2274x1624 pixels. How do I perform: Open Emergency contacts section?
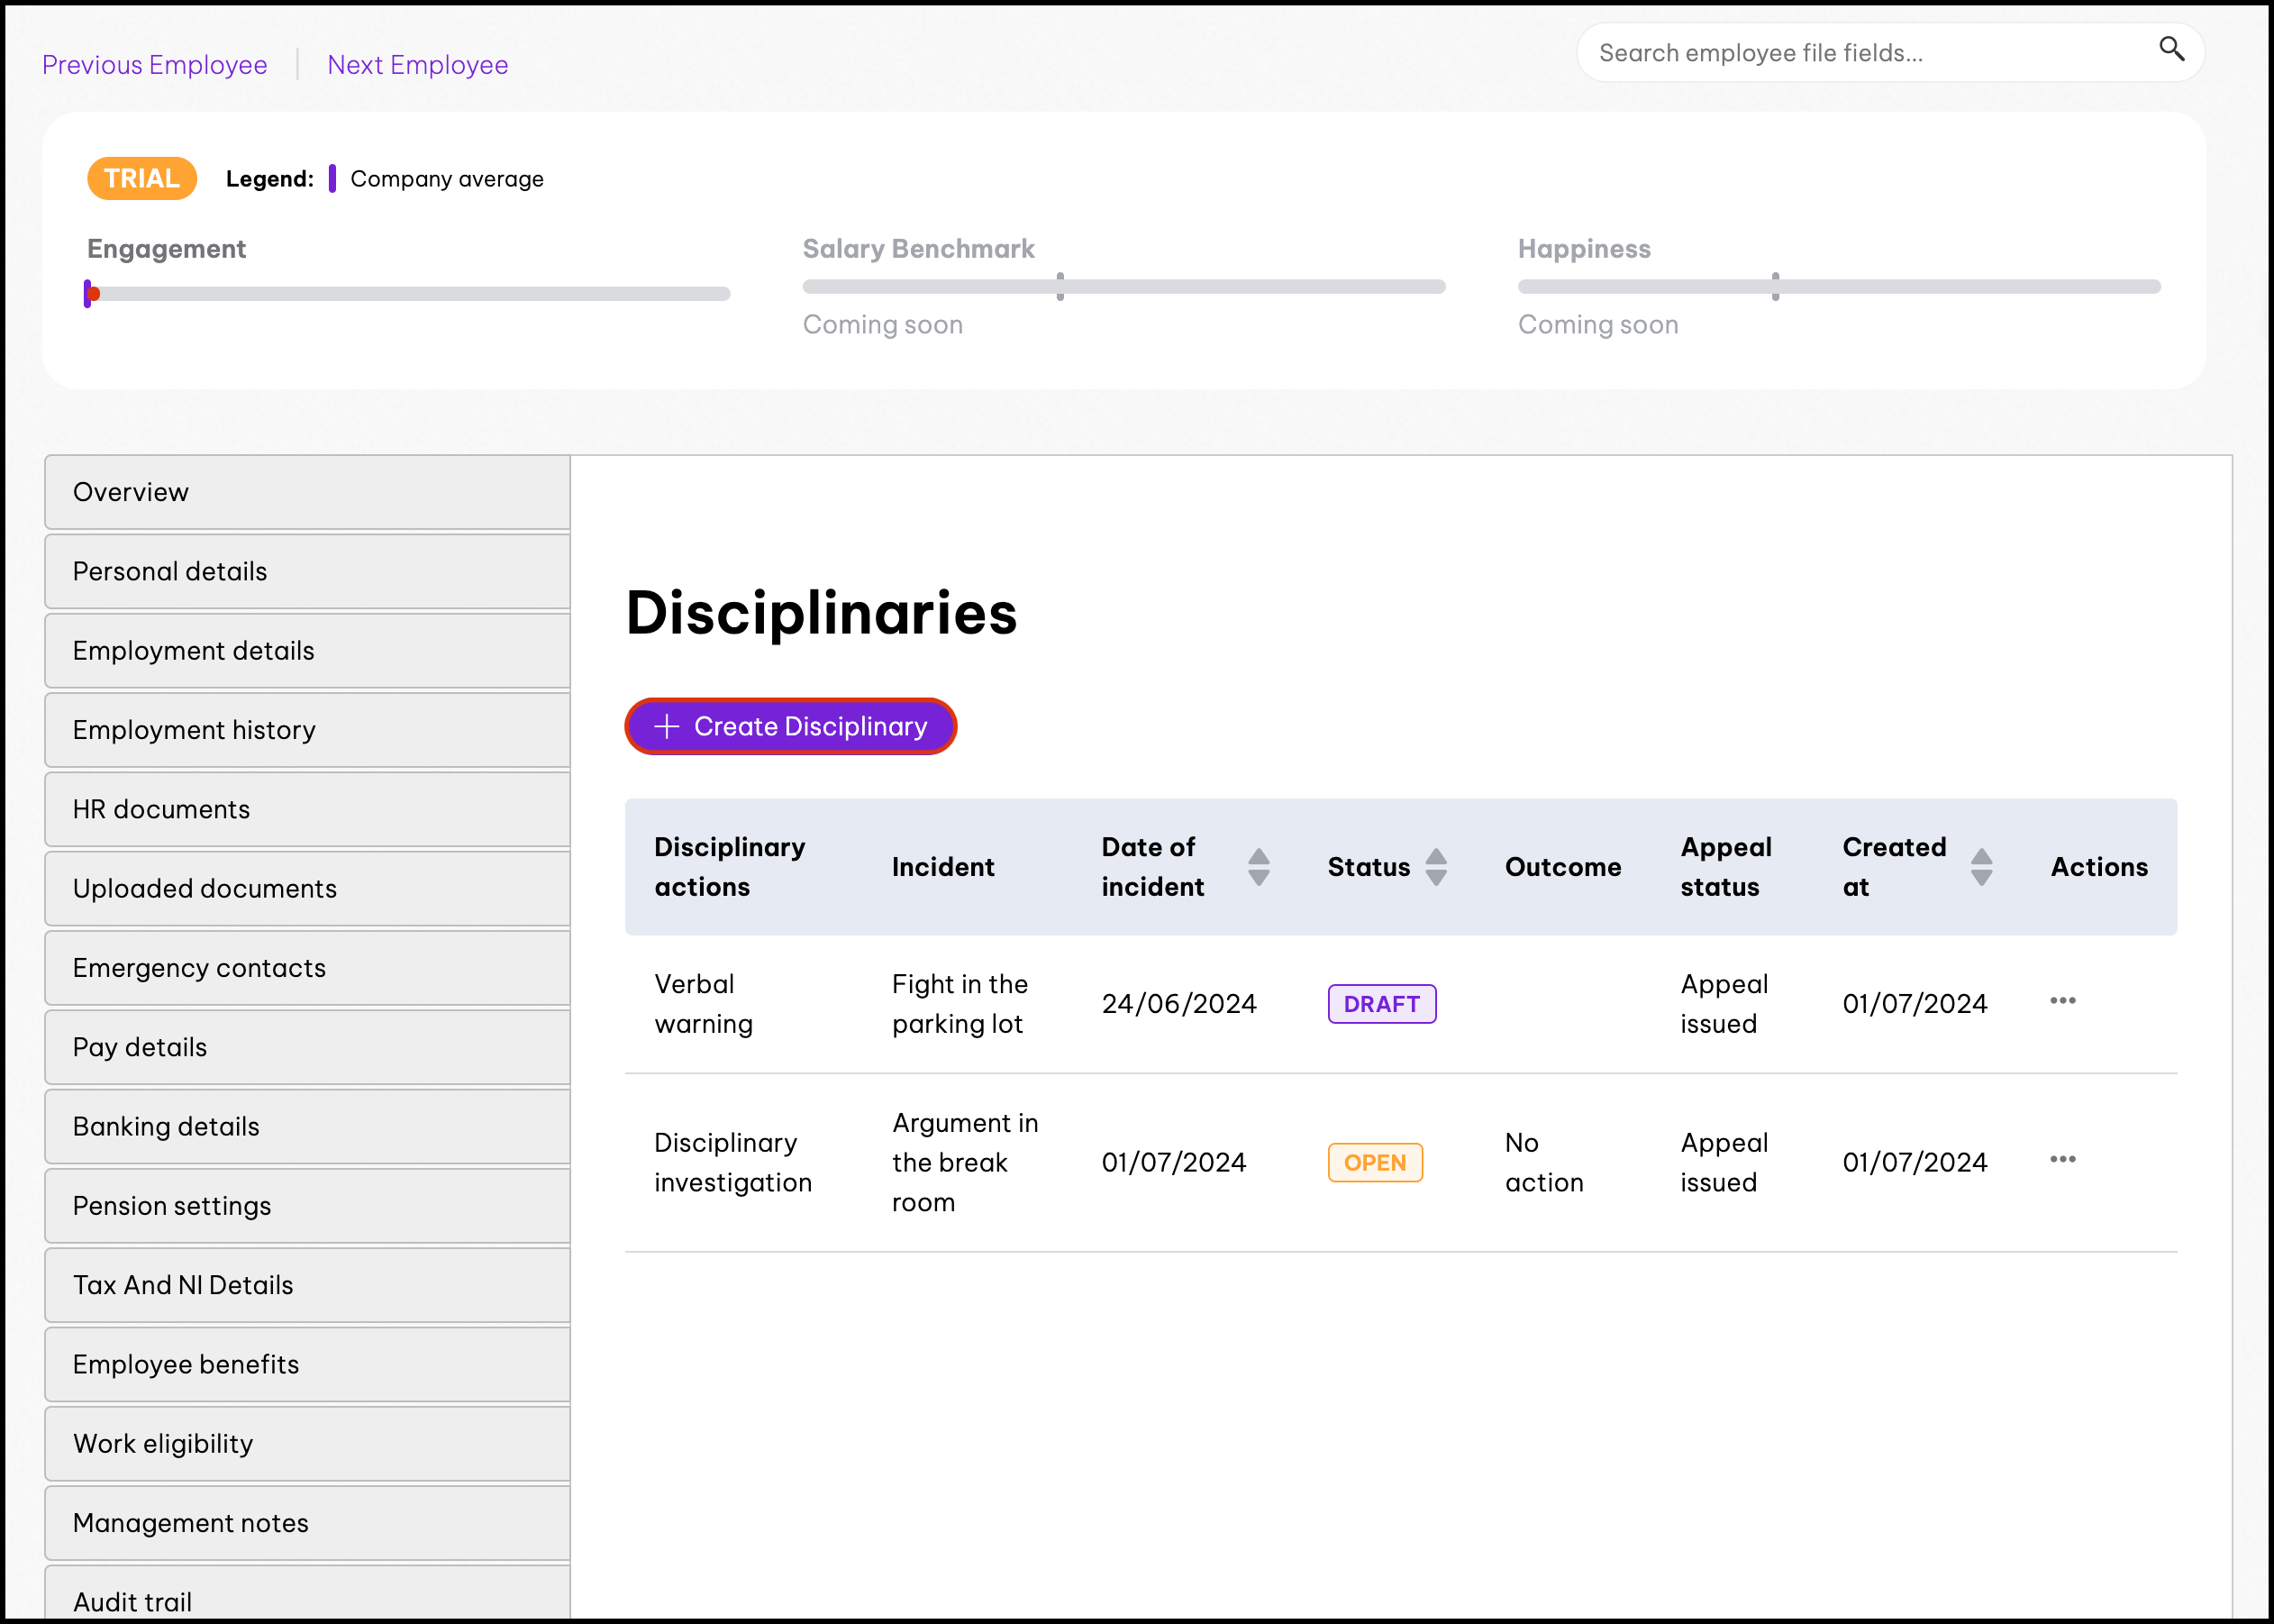[x=307, y=968]
